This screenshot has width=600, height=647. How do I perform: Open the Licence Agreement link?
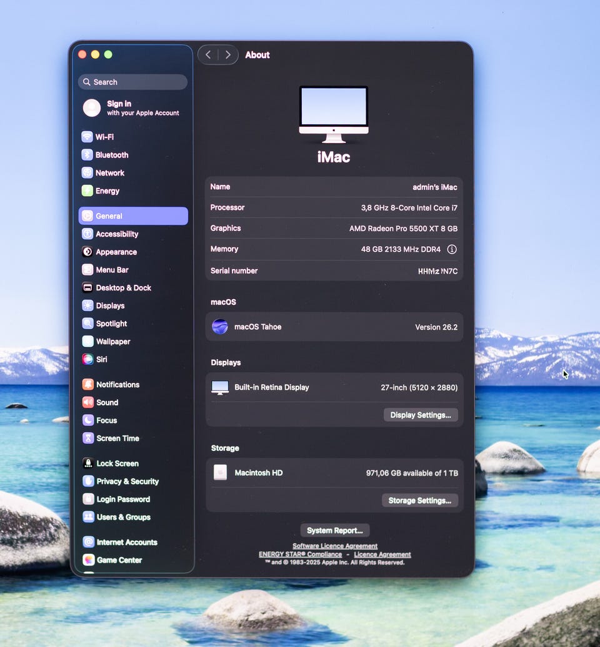[x=382, y=555]
